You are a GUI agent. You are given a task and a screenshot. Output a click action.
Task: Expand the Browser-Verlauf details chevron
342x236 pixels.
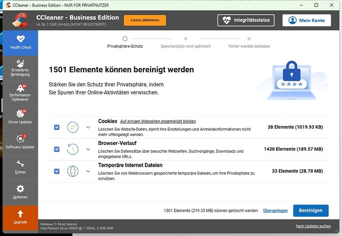88,149
